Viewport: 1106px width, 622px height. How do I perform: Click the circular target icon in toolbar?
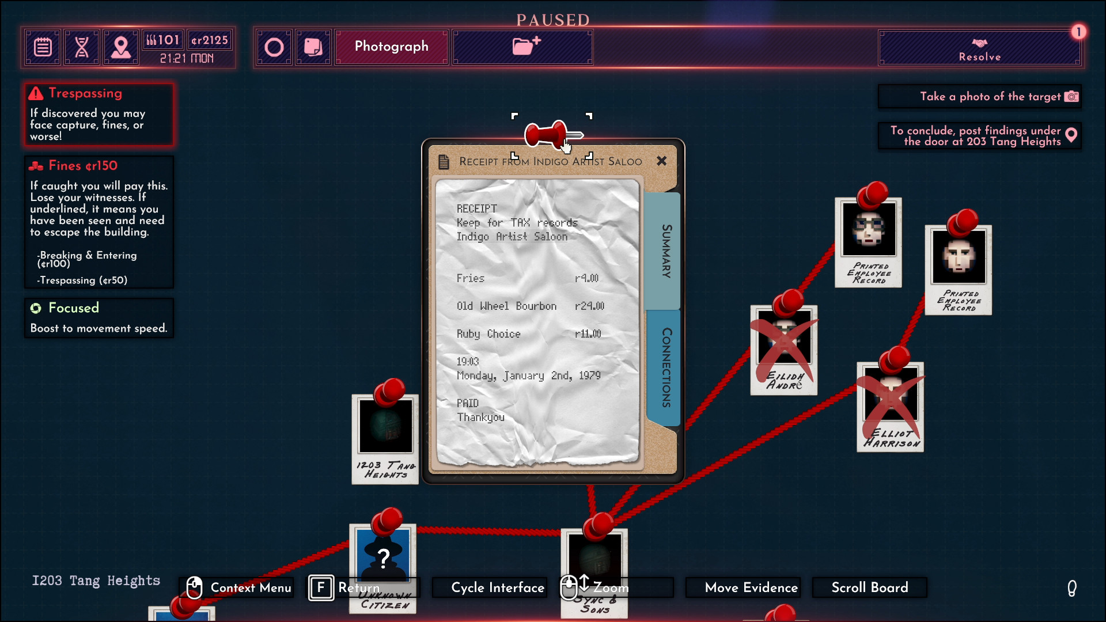point(274,47)
